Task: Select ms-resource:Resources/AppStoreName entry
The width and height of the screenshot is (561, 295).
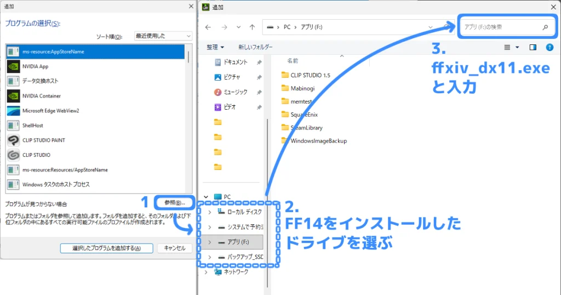Action: click(x=95, y=169)
